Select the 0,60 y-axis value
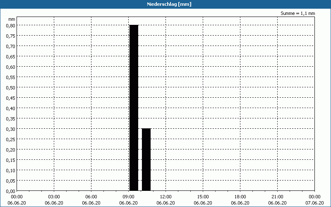 pyautogui.click(x=11, y=67)
